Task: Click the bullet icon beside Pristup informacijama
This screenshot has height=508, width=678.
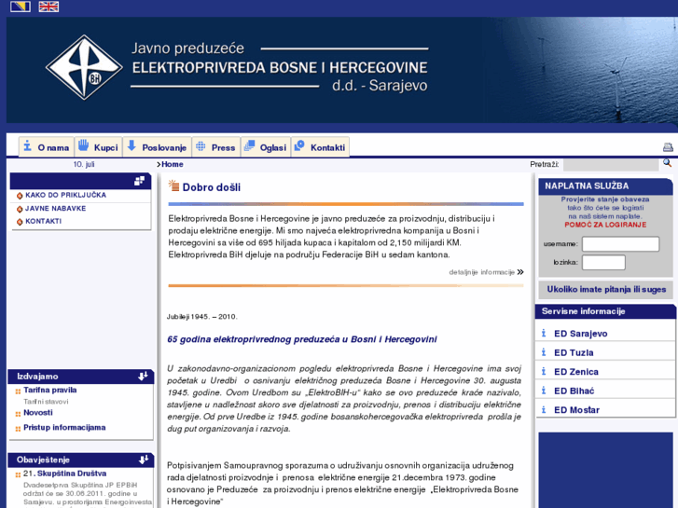Action: (x=18, y=429)
